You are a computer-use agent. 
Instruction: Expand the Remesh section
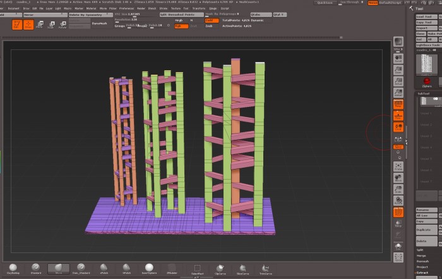(422, 261)
